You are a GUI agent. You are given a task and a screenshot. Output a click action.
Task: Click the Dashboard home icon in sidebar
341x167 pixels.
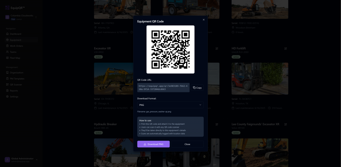pos(7,34)
